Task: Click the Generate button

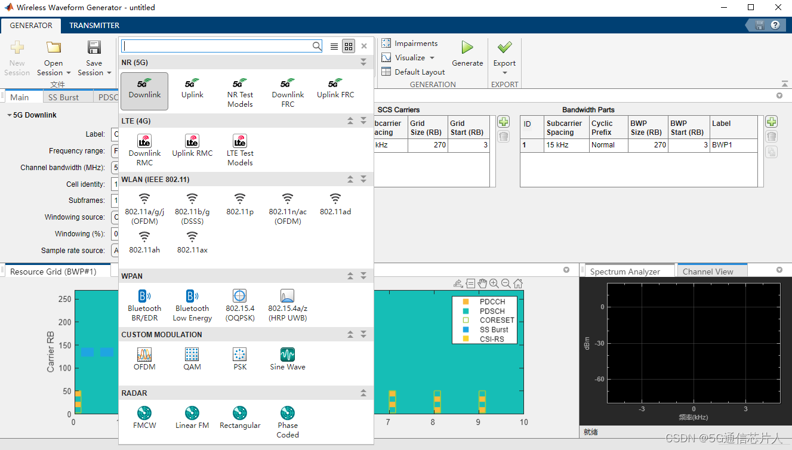Action: coord(467,57)
